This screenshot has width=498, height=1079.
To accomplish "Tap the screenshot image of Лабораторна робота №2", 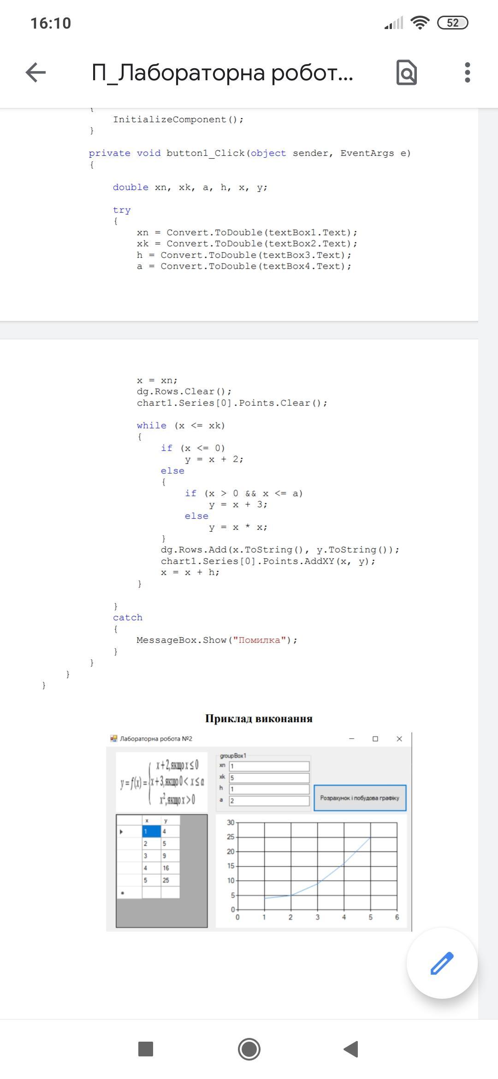I will tap(259, 832).
